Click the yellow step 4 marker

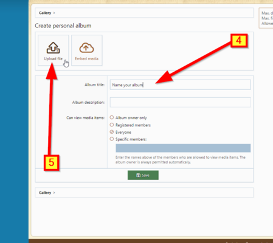pyautogui.click(x=239, y=41)
